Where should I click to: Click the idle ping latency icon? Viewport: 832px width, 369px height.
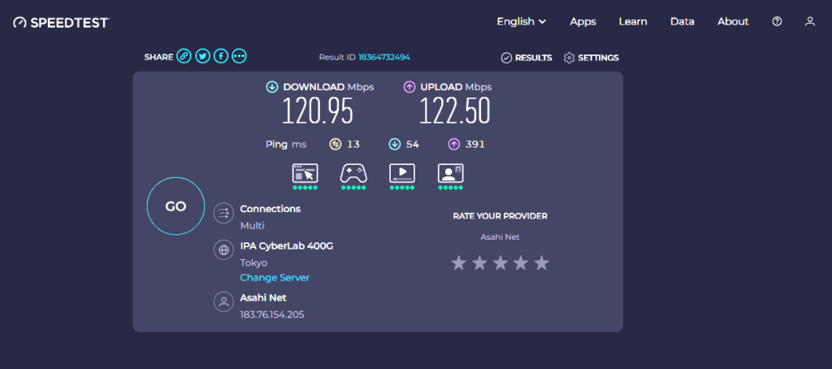[x=335, y=144]
